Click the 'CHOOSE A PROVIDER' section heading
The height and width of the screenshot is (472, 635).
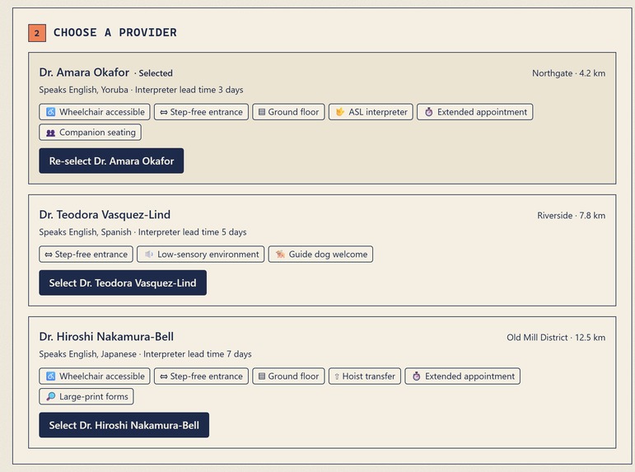pos(115,32)
